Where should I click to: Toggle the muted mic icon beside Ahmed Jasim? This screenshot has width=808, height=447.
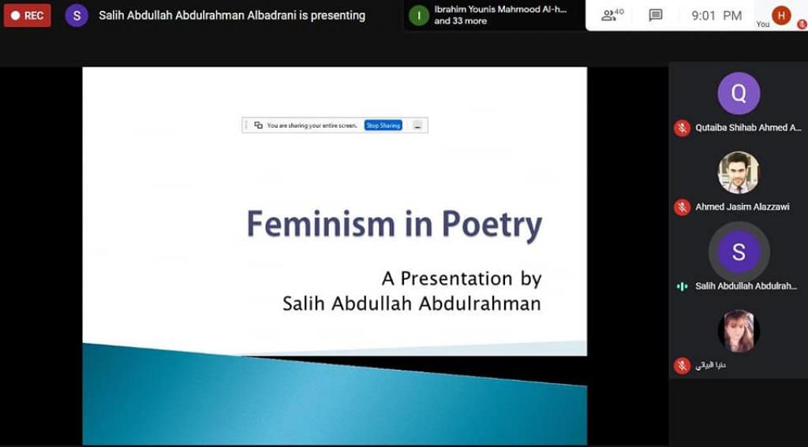tap(682, 207)
